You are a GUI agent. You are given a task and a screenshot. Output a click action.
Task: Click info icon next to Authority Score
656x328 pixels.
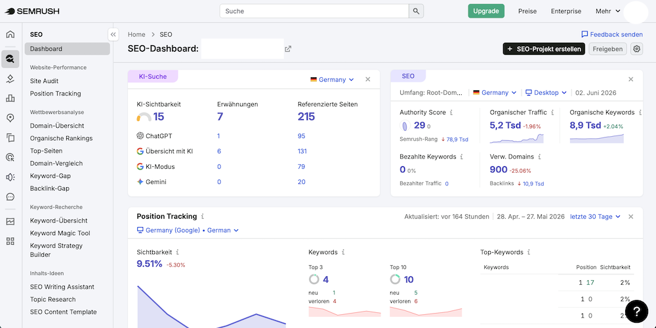tap(451, 113)
